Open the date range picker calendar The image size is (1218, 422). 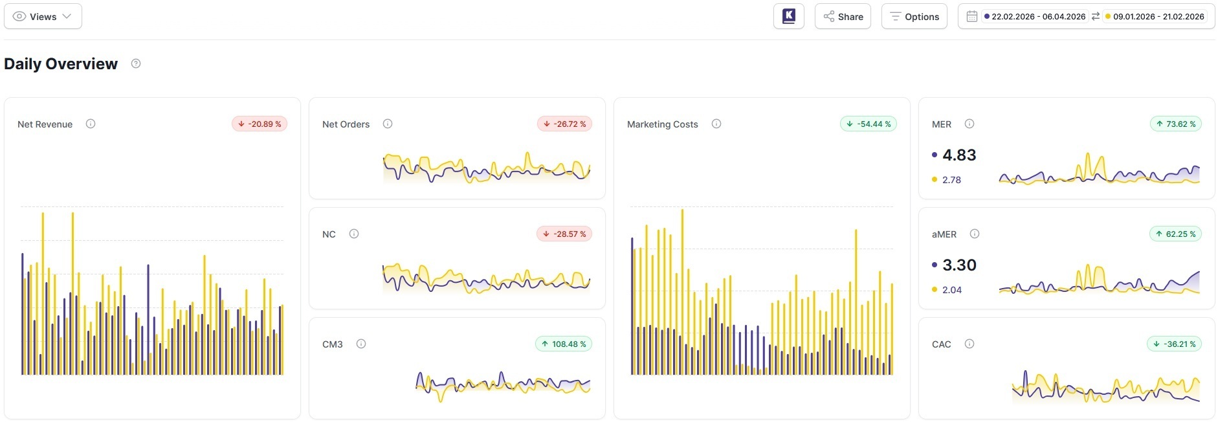972,16
